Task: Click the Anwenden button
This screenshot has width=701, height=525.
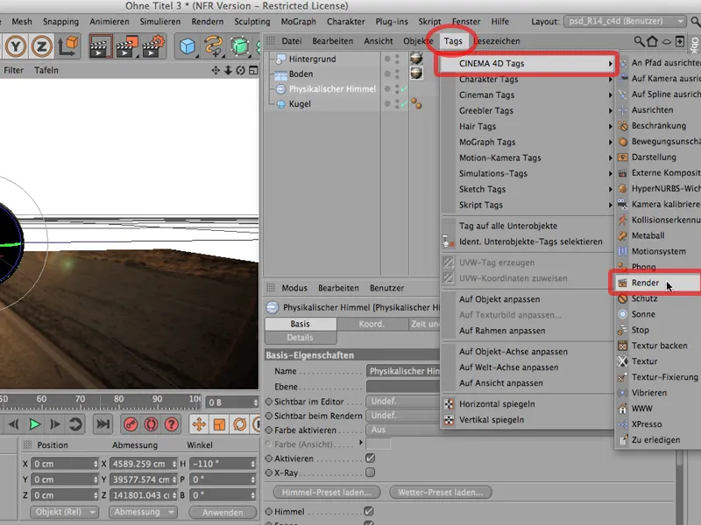Action: (x=223, y=512)
